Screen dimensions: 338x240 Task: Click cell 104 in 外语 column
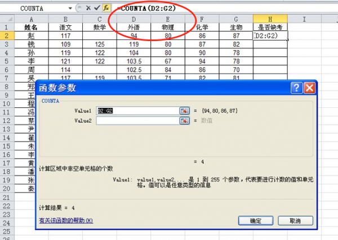(134, 53)
